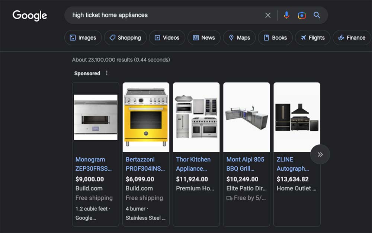Screen dimensions: 372x233
Task: Open the Thor Kitchen appliance package image
Action: 196,117
